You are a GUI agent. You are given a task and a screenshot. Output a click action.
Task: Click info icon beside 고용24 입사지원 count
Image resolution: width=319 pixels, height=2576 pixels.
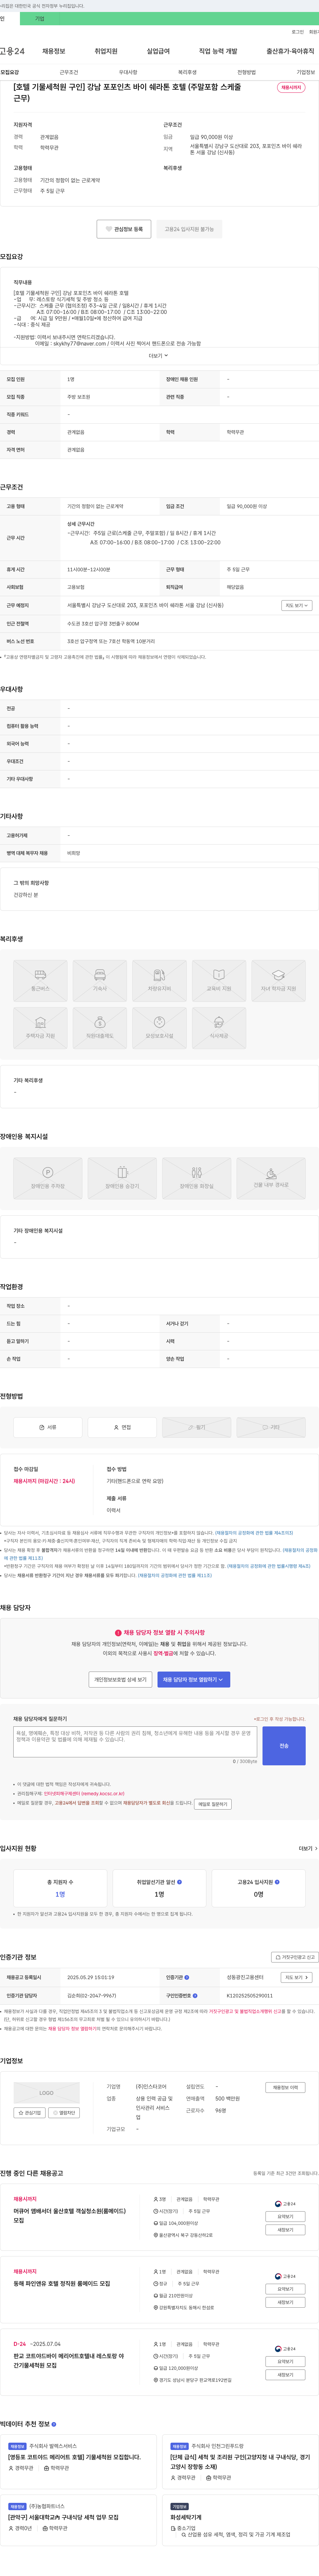(x=277, y=1882)
